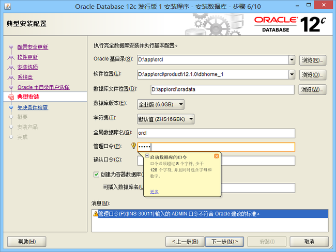Viewport: 336px width, 252px height.
Task: Minimize the installer window
Action: click(x=297, y=5)
